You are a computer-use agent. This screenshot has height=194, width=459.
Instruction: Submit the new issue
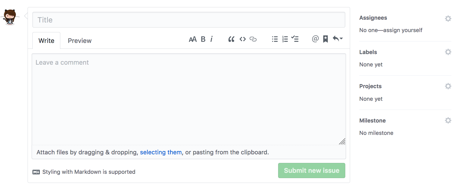311,171
